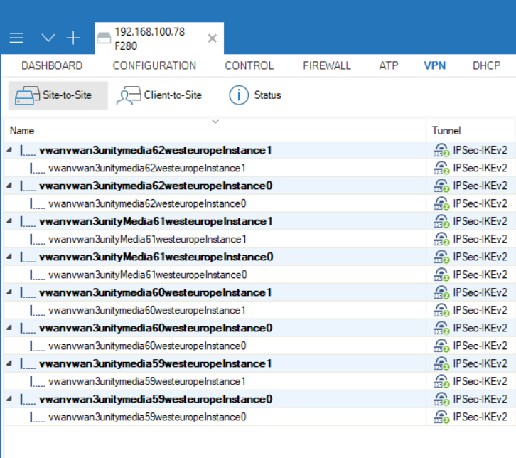516x458 pixels.
Task: Click the Site-to-Site button
Action: pyautogui.click(x=58, y=95)
